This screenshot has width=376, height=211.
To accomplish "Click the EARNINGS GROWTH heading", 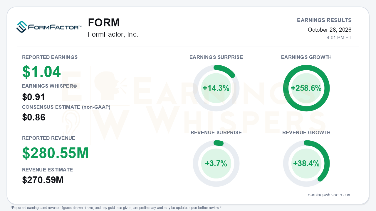I will point(306,57).
